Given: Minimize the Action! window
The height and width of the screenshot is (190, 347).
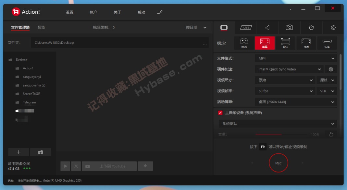Looking at the screenshot, I should point(303,9).
